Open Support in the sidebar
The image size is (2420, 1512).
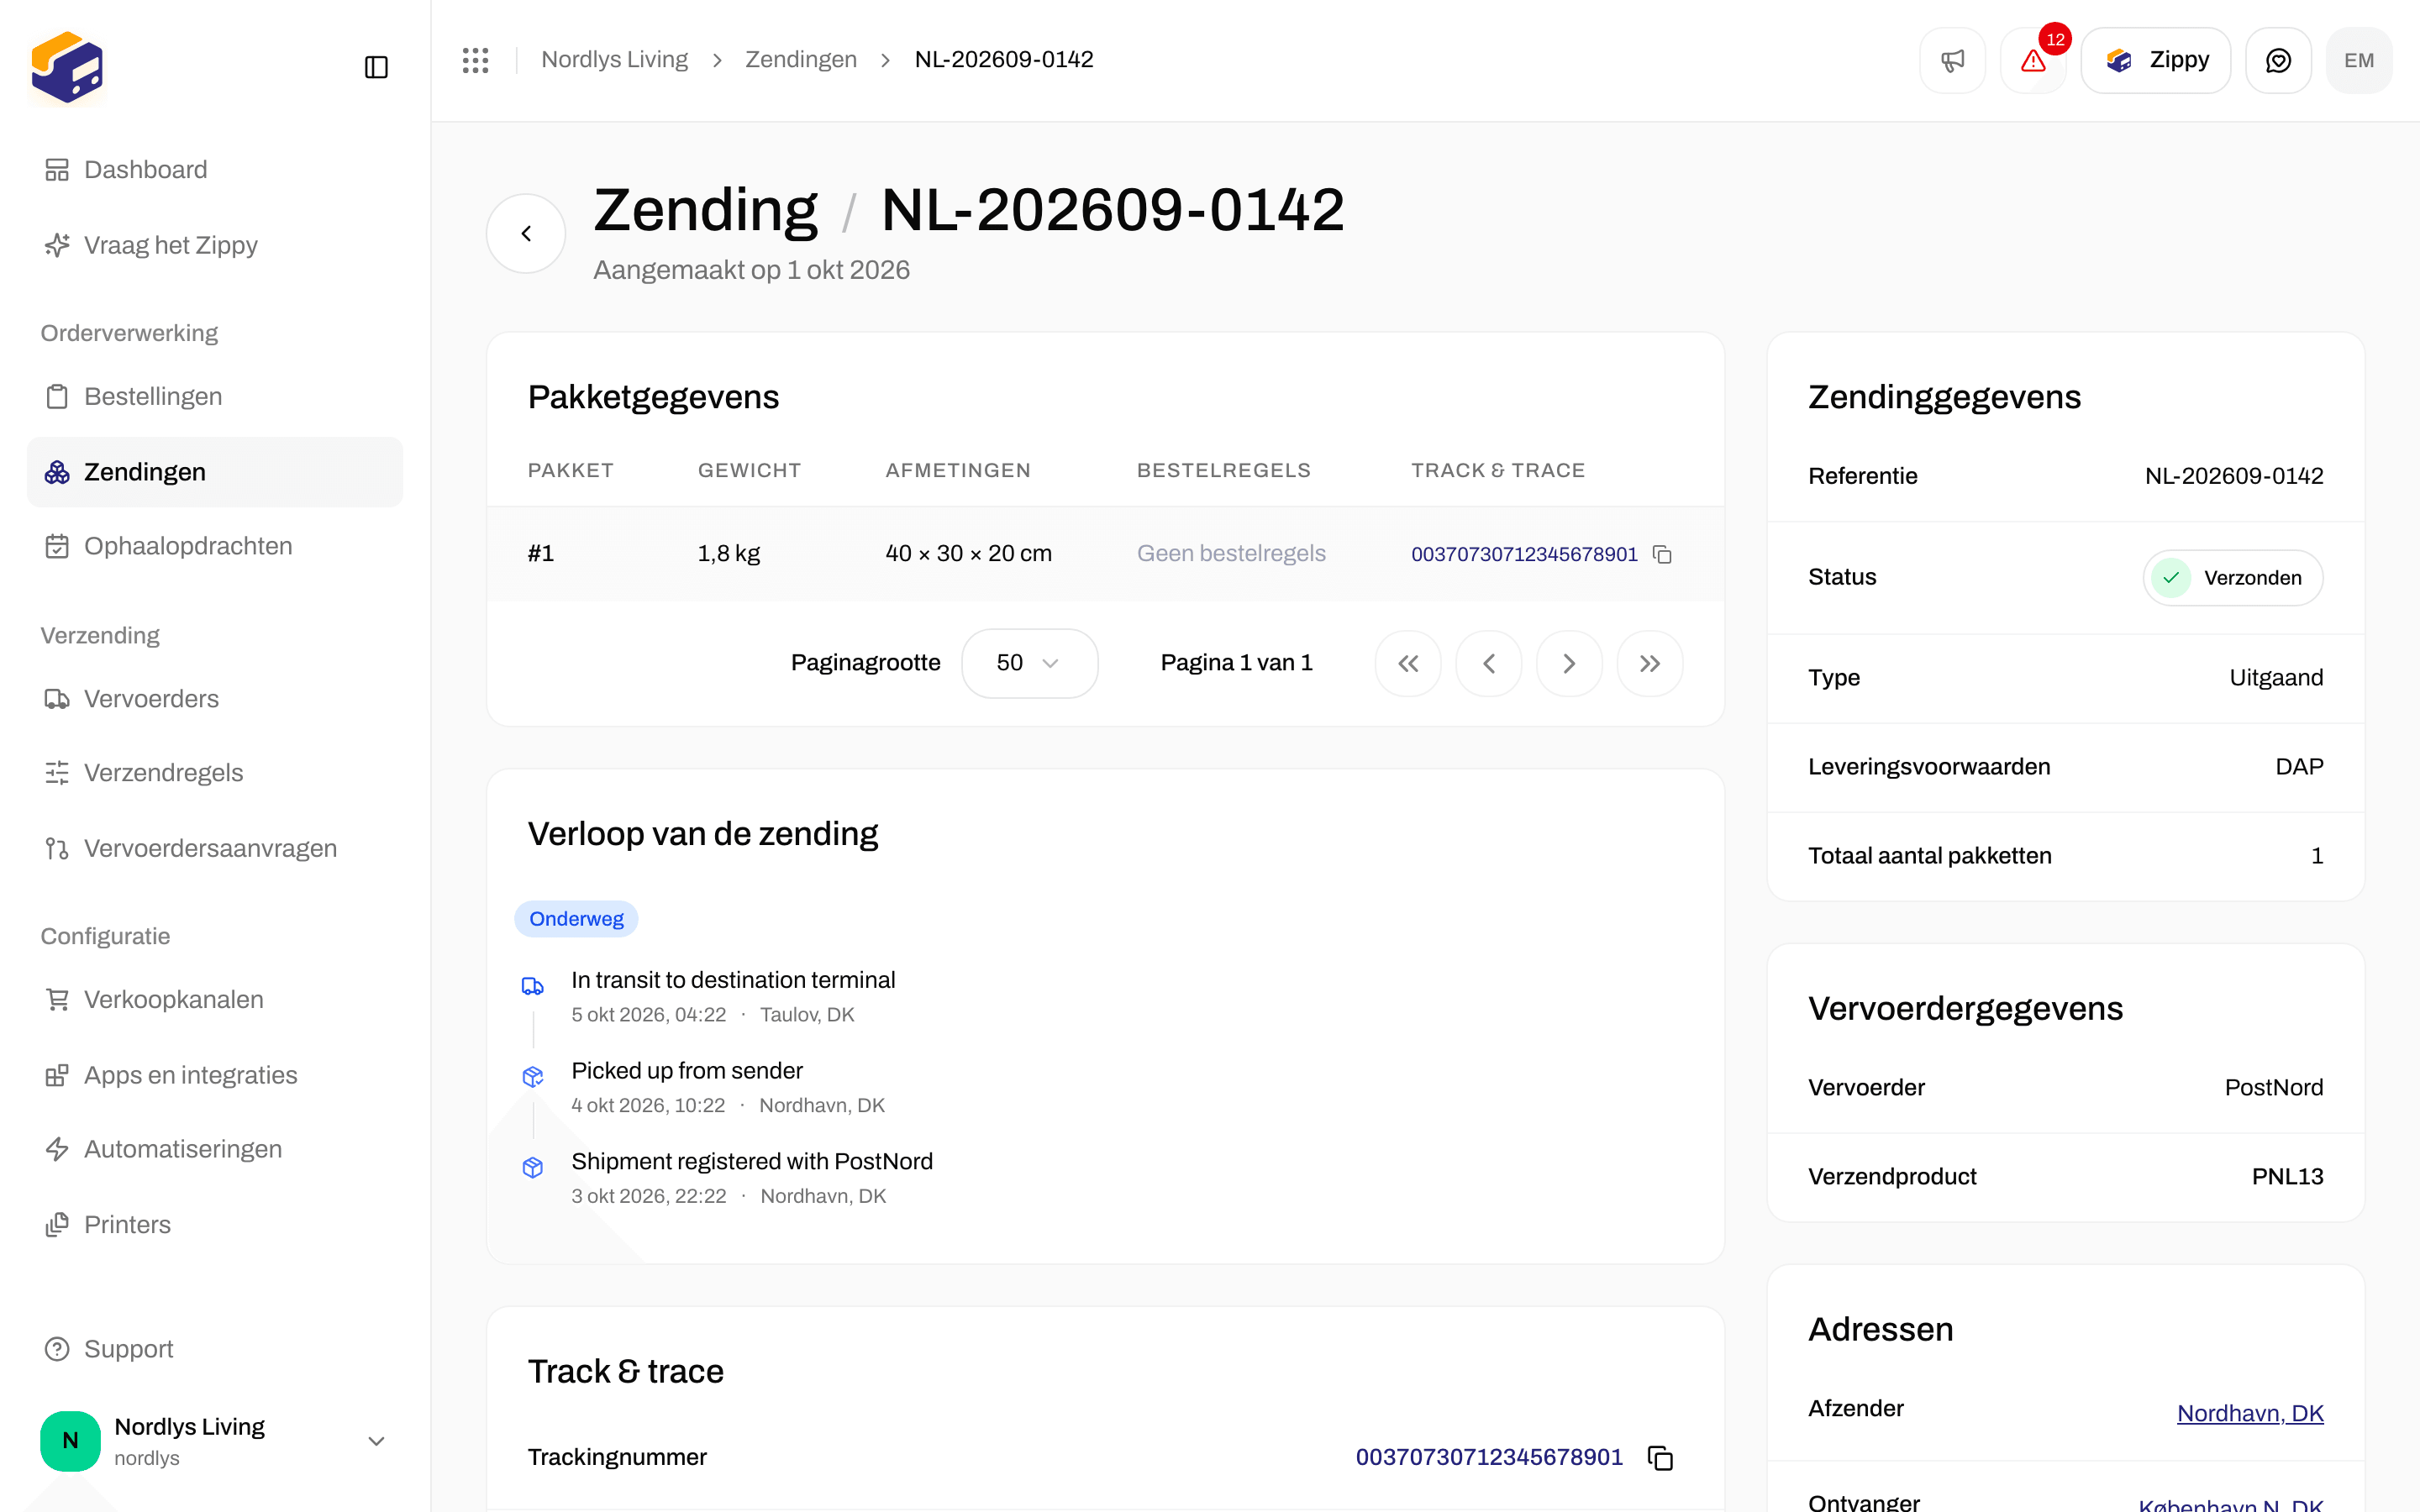[x=215, y=1349]
